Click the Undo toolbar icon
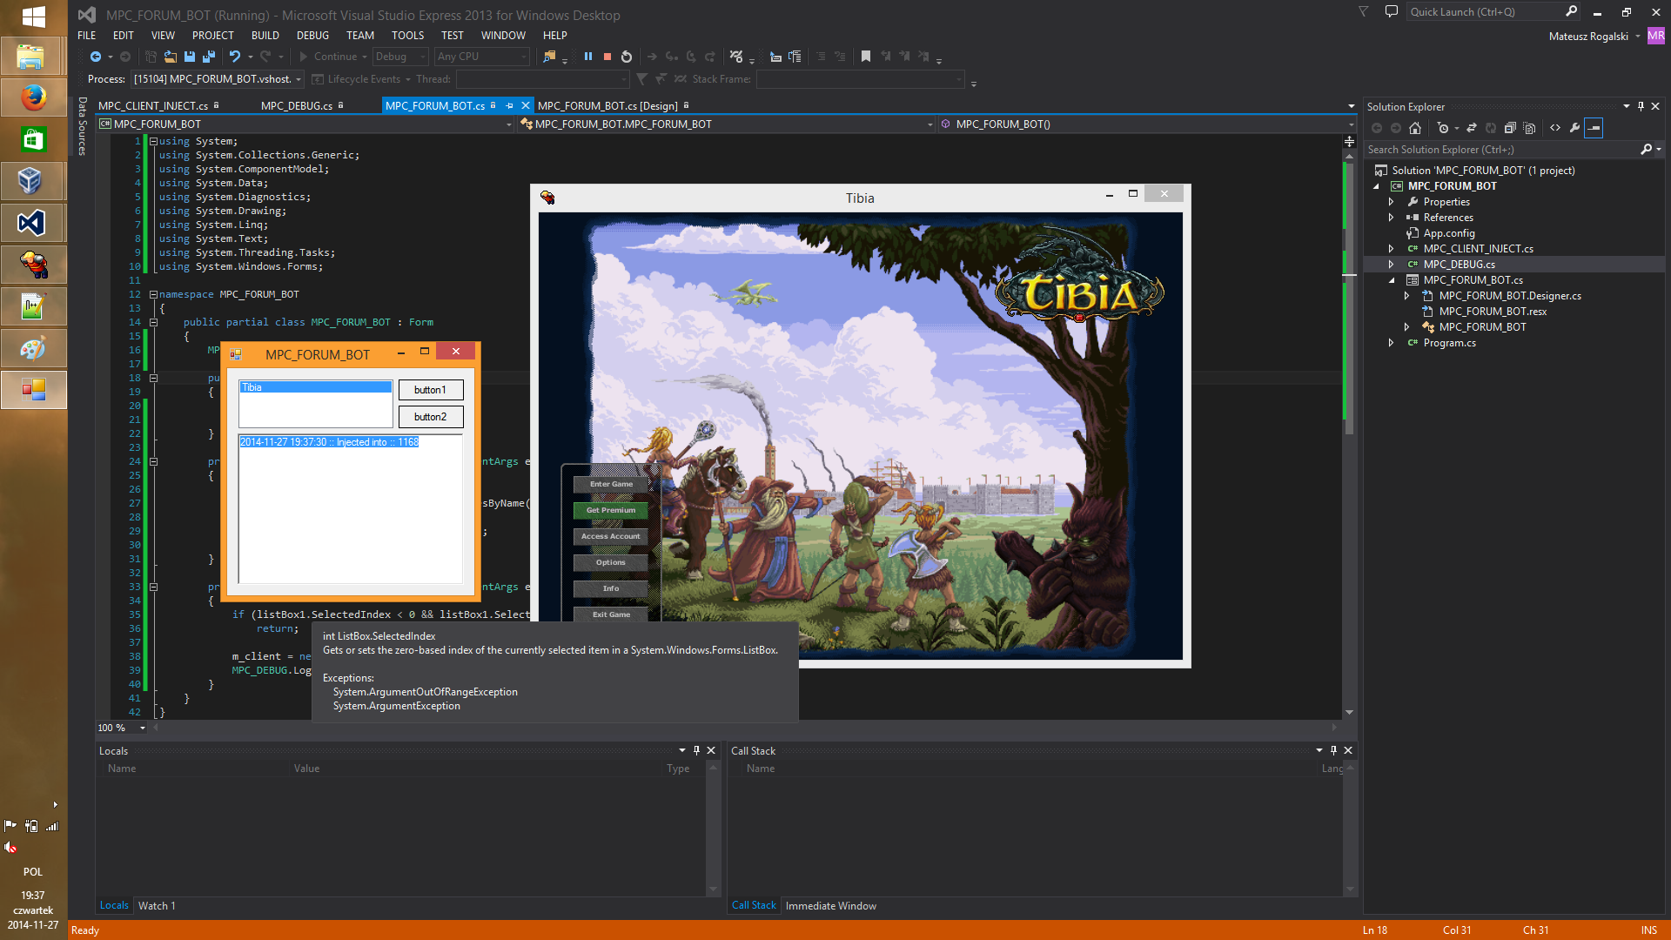 [235, 57]
